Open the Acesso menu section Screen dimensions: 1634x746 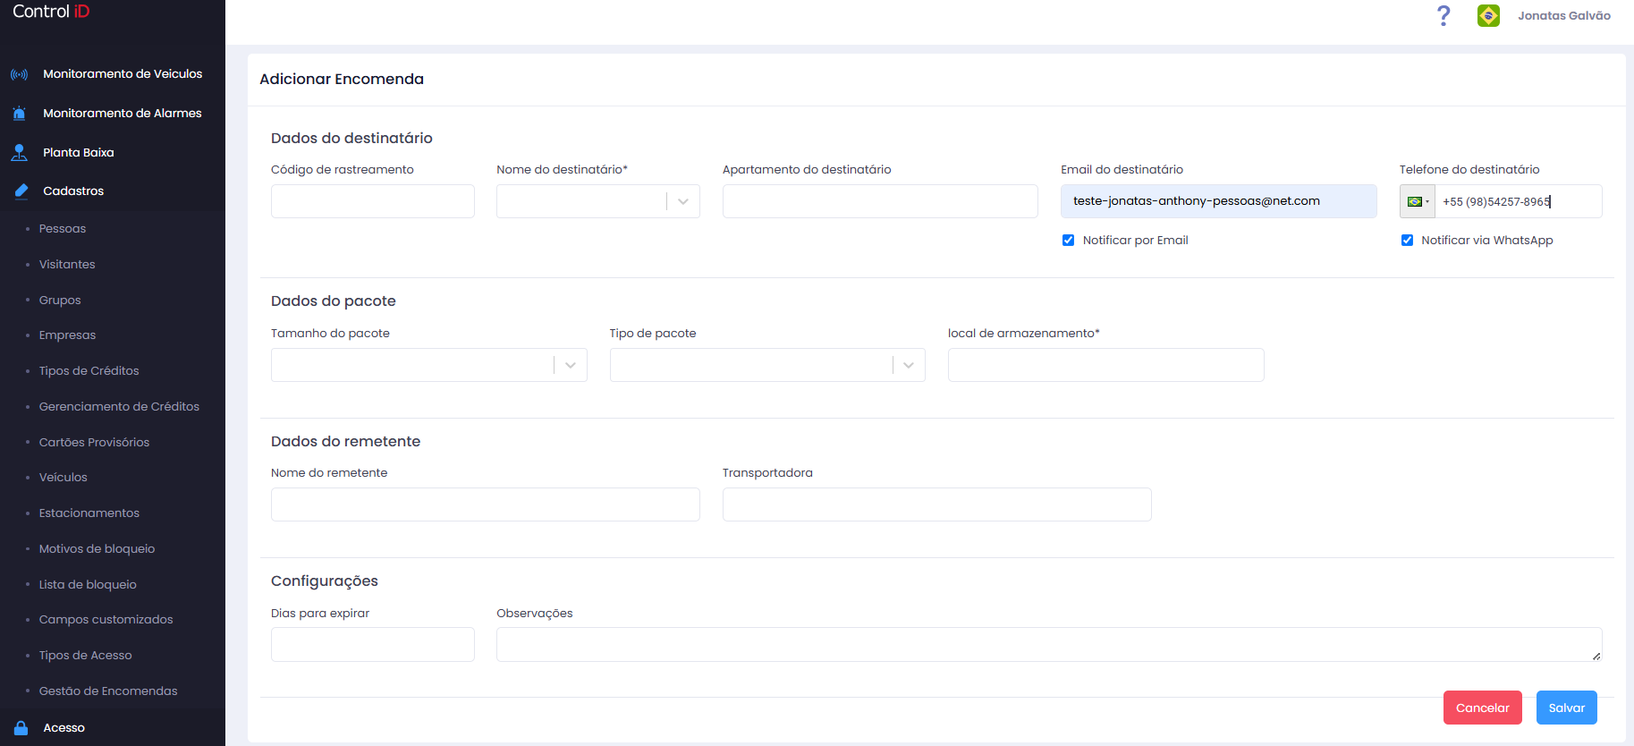64,728
